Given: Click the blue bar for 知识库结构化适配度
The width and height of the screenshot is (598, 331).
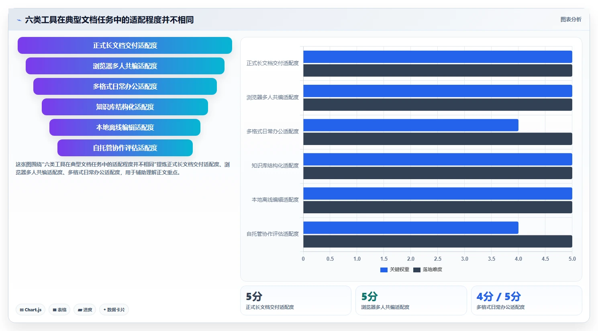Looking at the screenshot, I should (438, 159).
